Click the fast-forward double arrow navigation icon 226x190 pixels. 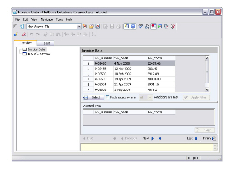pyautogui.click(x=160, y=138)
